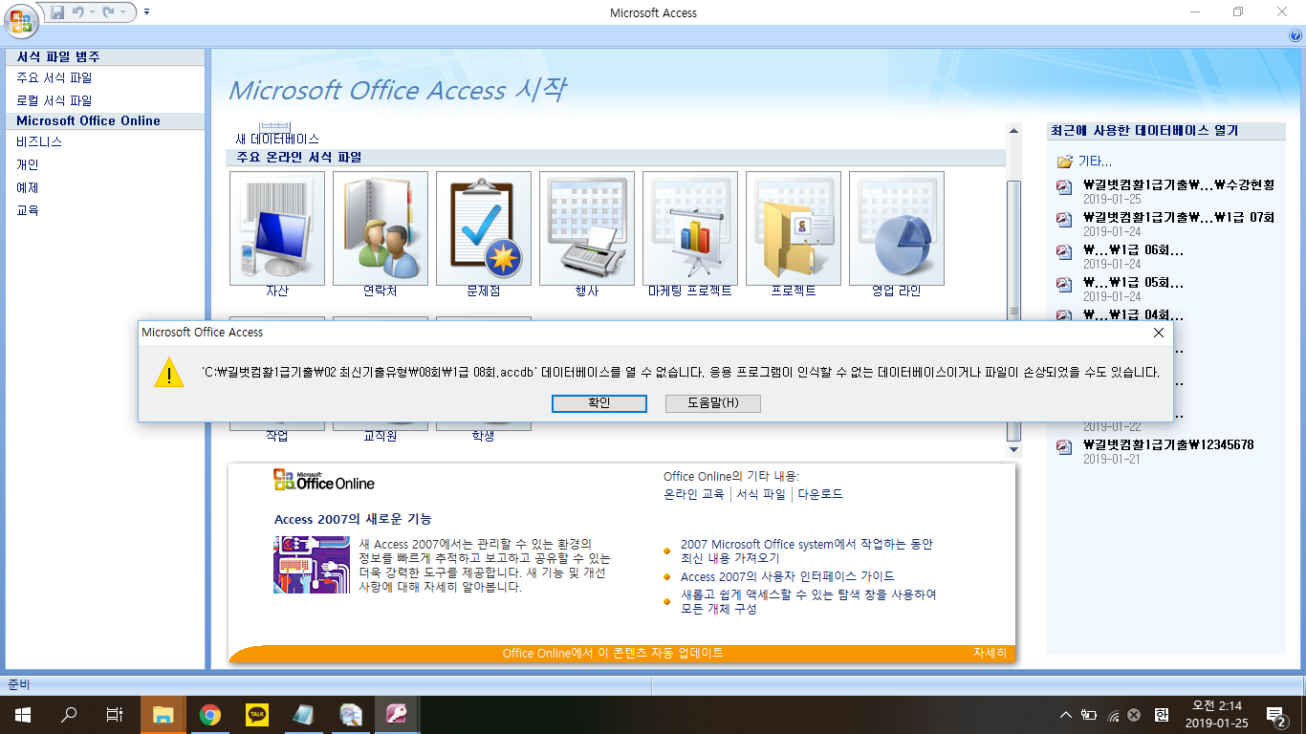Show hidden system tray icons
1306x734 pixels.
(x=1066, y=715)
